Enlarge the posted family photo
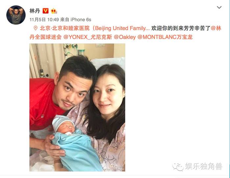 pos(77,107)
